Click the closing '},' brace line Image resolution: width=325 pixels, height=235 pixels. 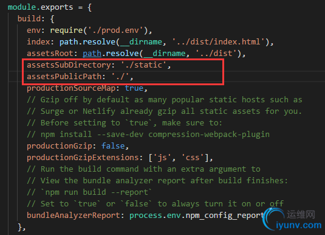pyautogui.click(x=22, y=227)
